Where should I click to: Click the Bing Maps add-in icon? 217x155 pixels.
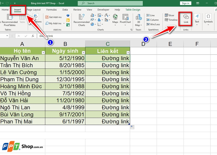click(x=68, y=20)
